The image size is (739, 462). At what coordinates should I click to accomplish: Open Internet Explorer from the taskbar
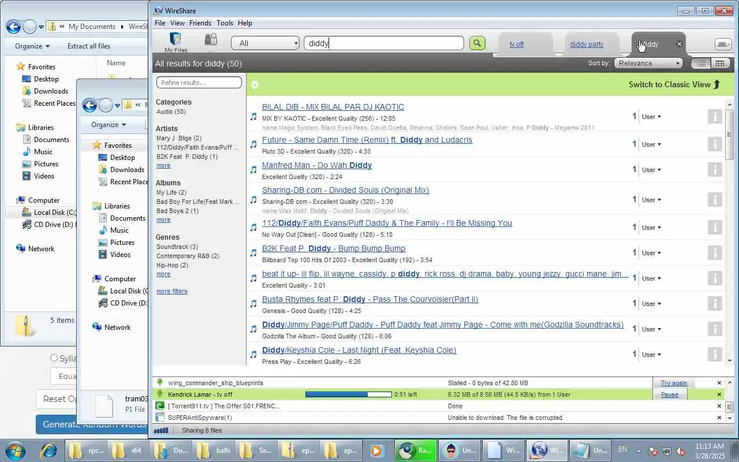point(48,450)
